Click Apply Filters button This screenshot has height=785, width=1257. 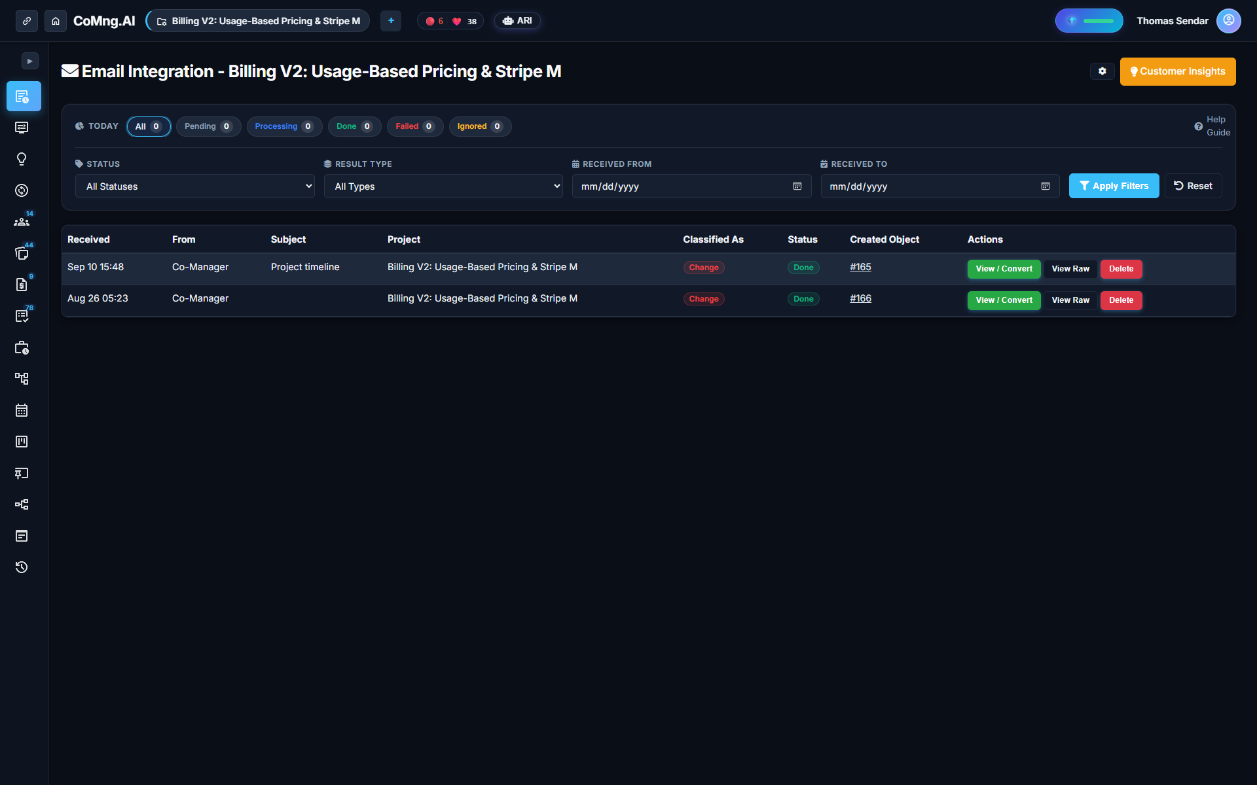tap(1114, 186)
